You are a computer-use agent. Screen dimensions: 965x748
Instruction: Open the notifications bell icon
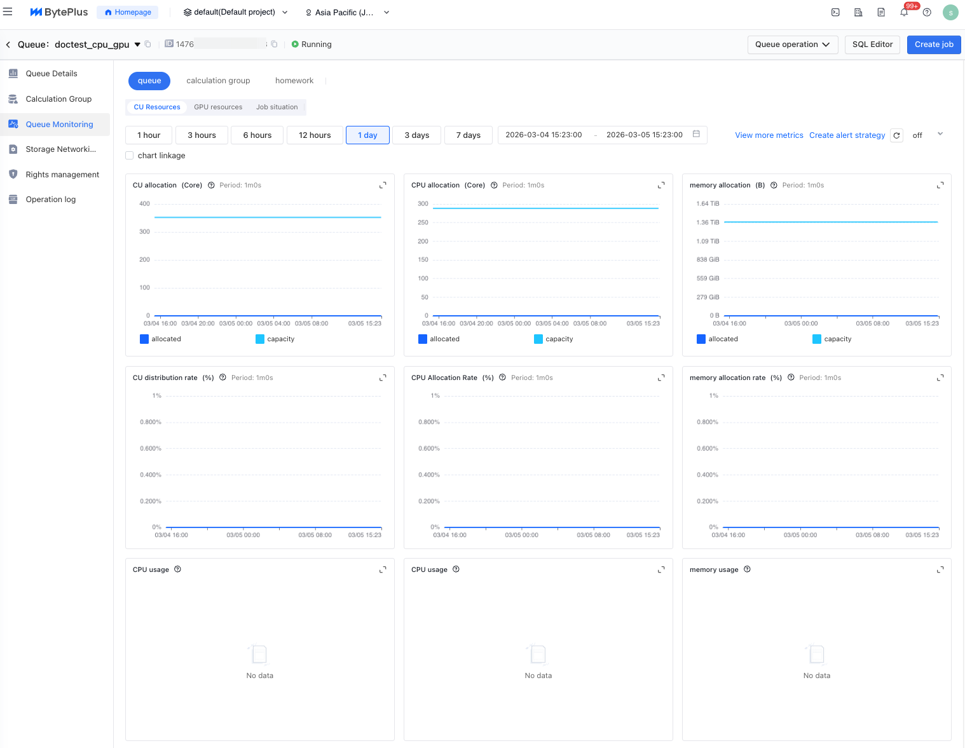click(904, 12)
